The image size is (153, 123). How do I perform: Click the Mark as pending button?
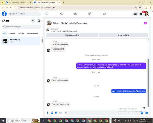pos(72,35)
